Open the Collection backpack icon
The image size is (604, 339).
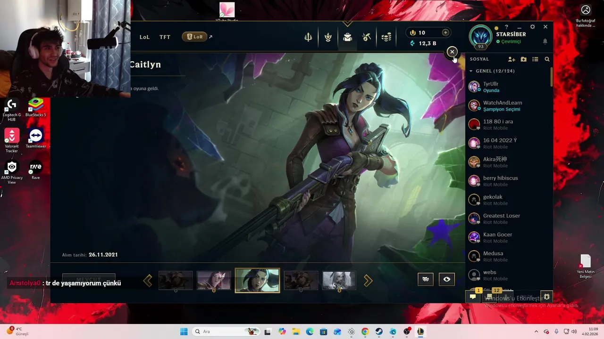348,37
